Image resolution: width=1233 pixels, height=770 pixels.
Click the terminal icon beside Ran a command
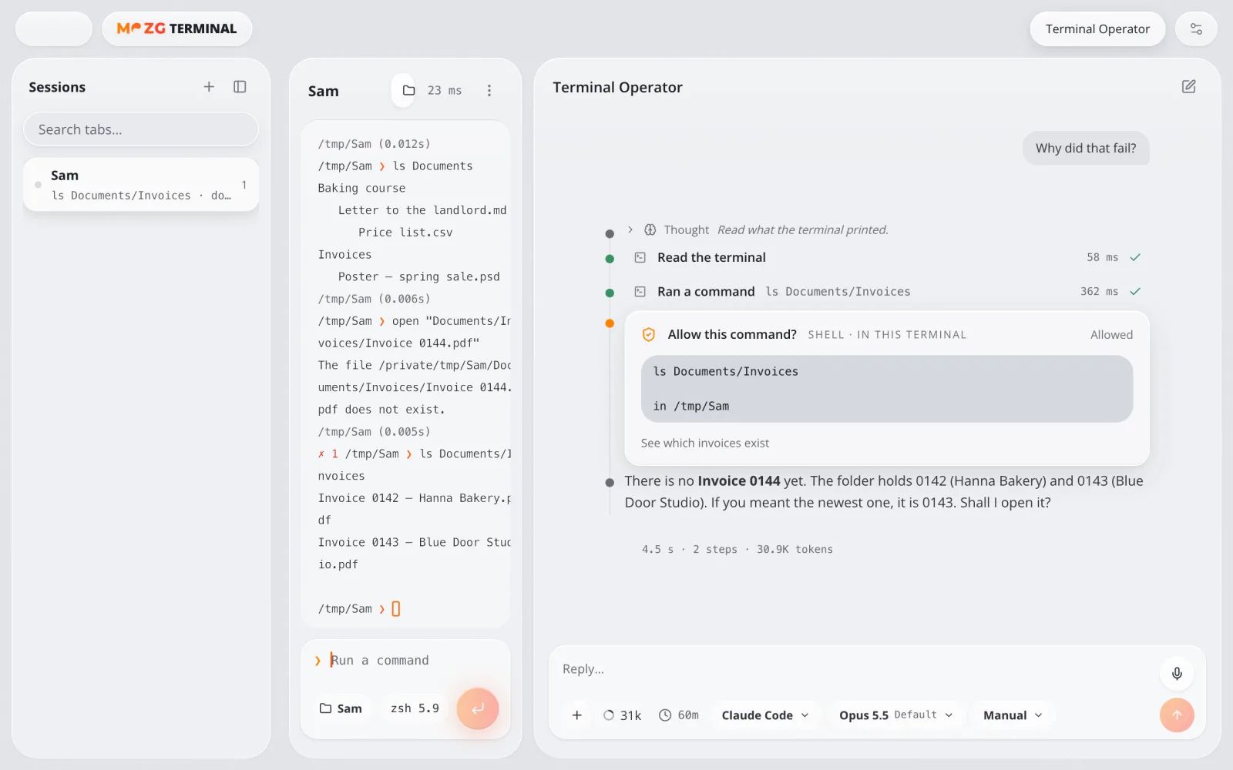640,292
